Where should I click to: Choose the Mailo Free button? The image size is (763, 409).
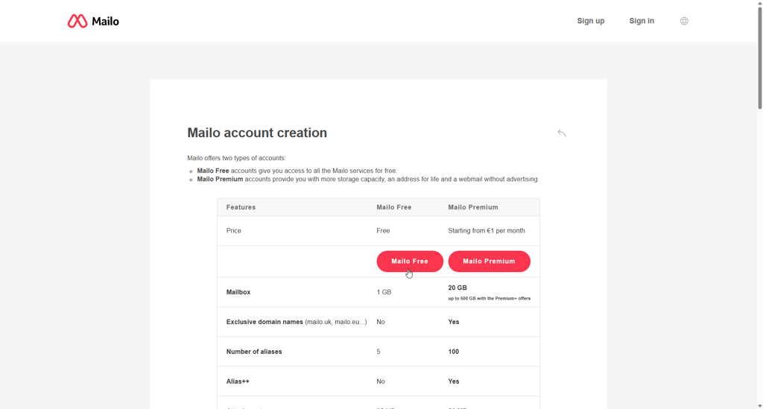tap(410, 261)
